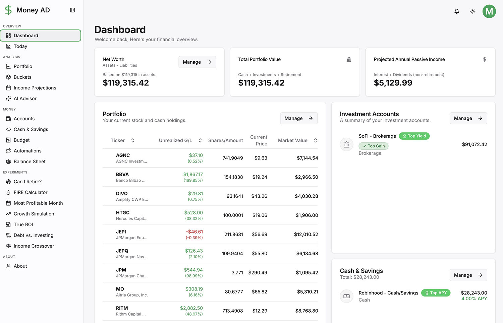Open notifications via the bell icon

pos(456,11)
